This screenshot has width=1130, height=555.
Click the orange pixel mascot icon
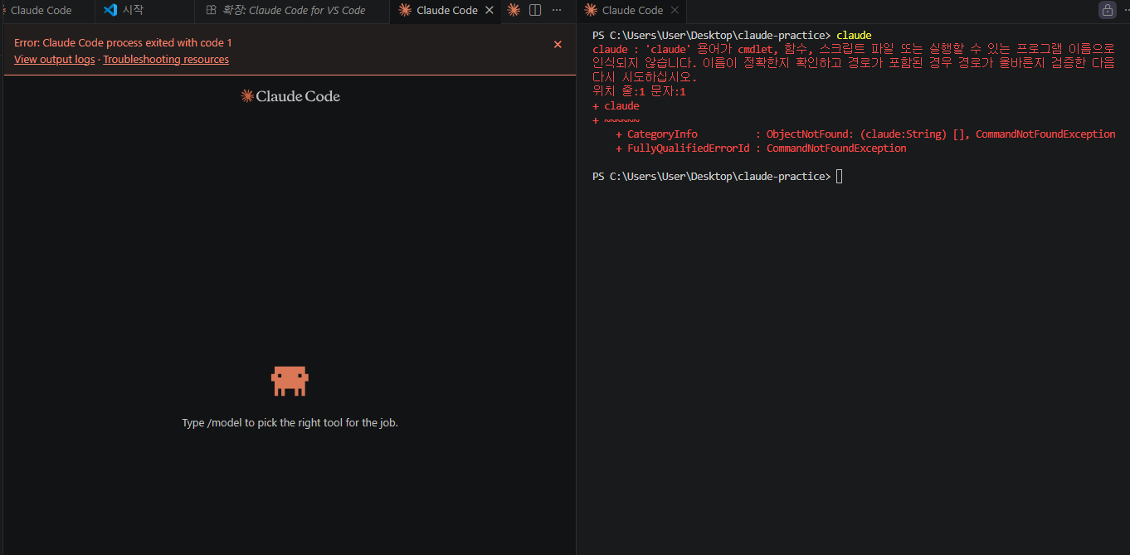(290, 381)
